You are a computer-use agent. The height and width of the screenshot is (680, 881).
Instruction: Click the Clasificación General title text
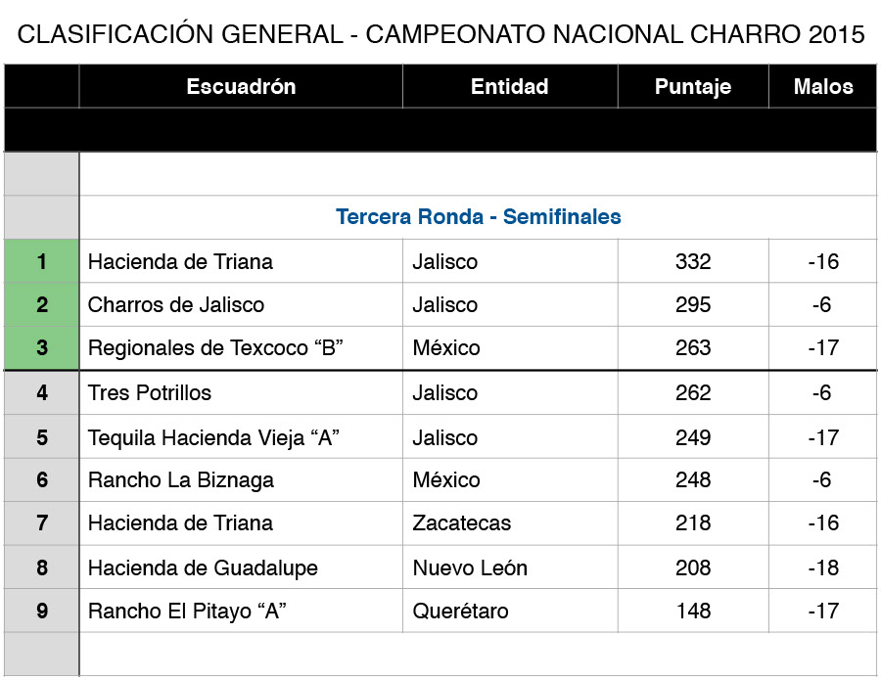point(440,34)
